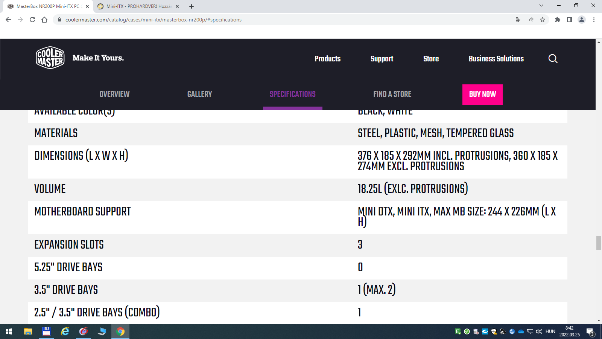Image resolution: width=602 pixels, height=339 pixels.
Task: Click the Buy Now button
Action: click(x=482, y=94)
